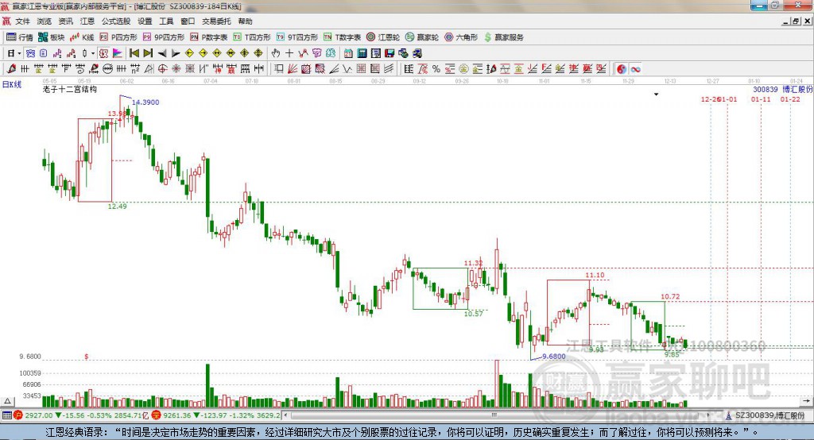Click the yellow diamond right-arrow icon
This screenshot has width=814, height=440.
[x=203, y=53]
